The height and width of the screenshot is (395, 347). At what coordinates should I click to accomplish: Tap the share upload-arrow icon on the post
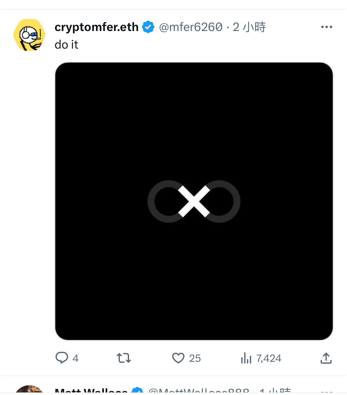pyautogui.click(x=326, y=358)
